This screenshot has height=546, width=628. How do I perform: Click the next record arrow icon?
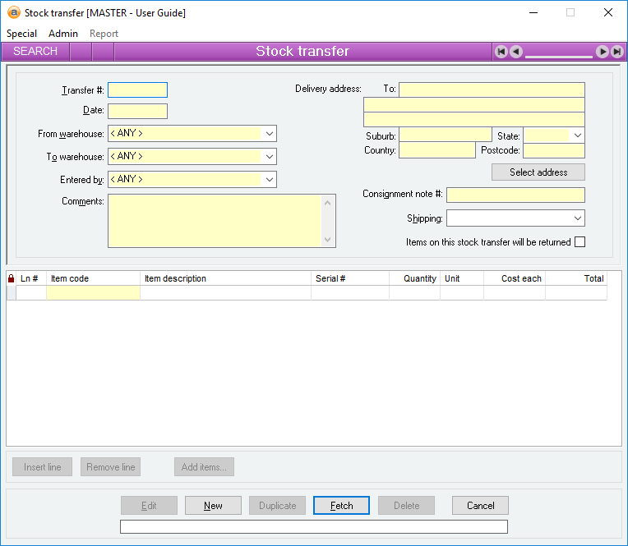pos(603,52)
